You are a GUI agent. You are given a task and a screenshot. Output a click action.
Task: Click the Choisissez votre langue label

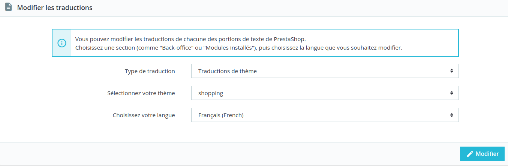tap(144, 115)
